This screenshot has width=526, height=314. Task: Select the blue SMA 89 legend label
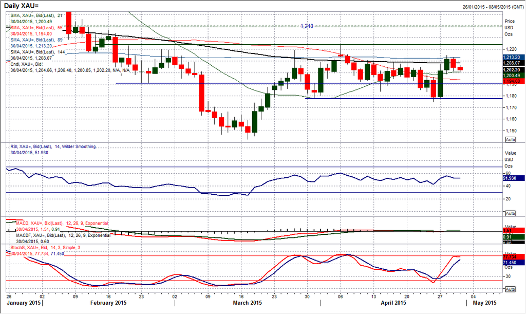[x=36, y=40]
